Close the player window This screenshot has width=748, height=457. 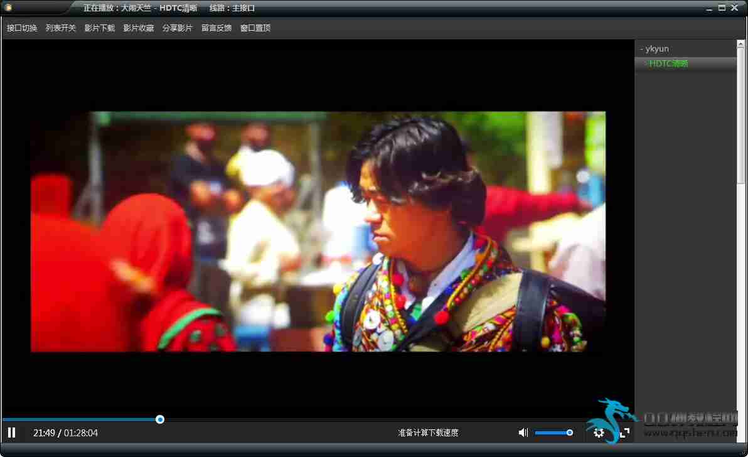click(x=735, y=8)
